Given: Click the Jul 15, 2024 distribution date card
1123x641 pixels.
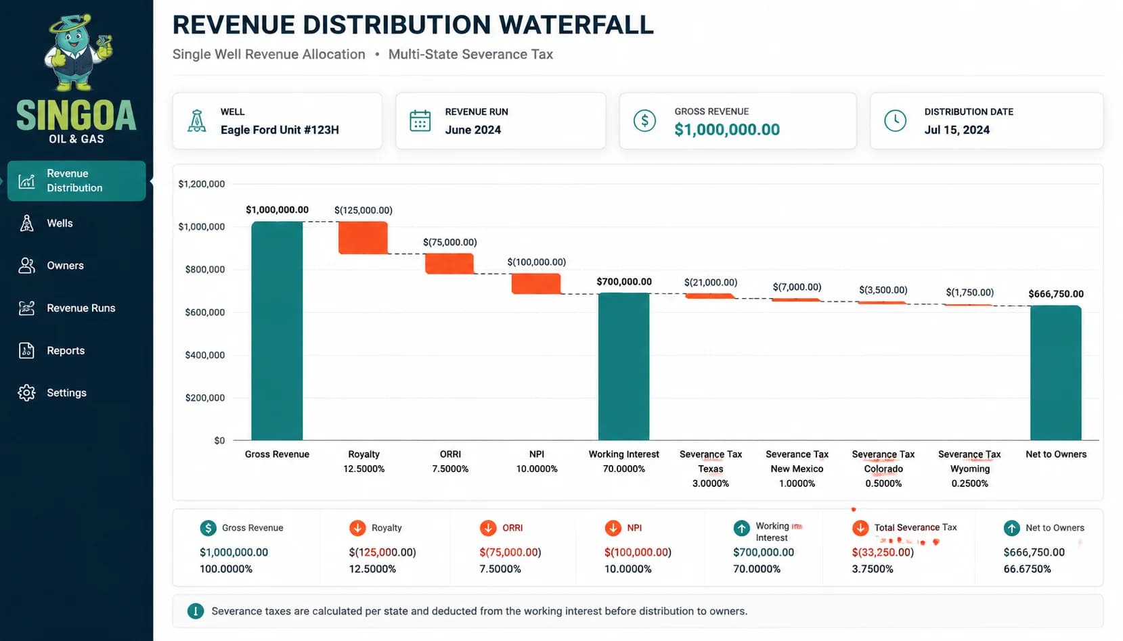Looking at the screenshot, I should pyautogui.click(x=987, y=121).
